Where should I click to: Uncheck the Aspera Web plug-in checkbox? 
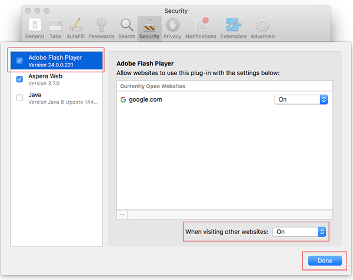coord(19,79)
